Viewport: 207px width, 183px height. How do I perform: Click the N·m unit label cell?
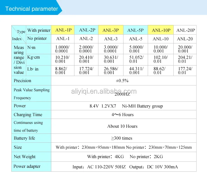click(x=39, y=49)
